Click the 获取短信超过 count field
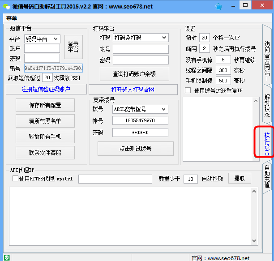This screenshot has width=274, height=261. click(x=47, y=77)
